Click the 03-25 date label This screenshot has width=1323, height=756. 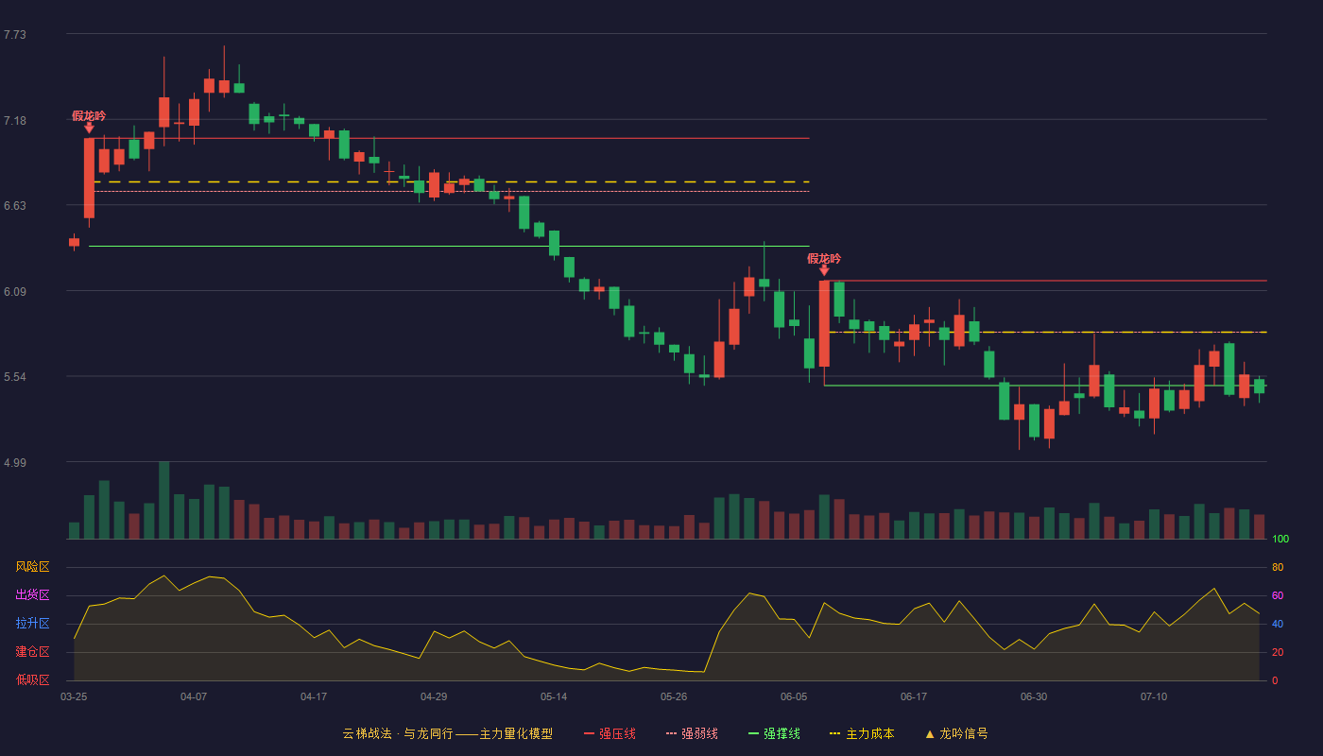click(x=74, y=696)
